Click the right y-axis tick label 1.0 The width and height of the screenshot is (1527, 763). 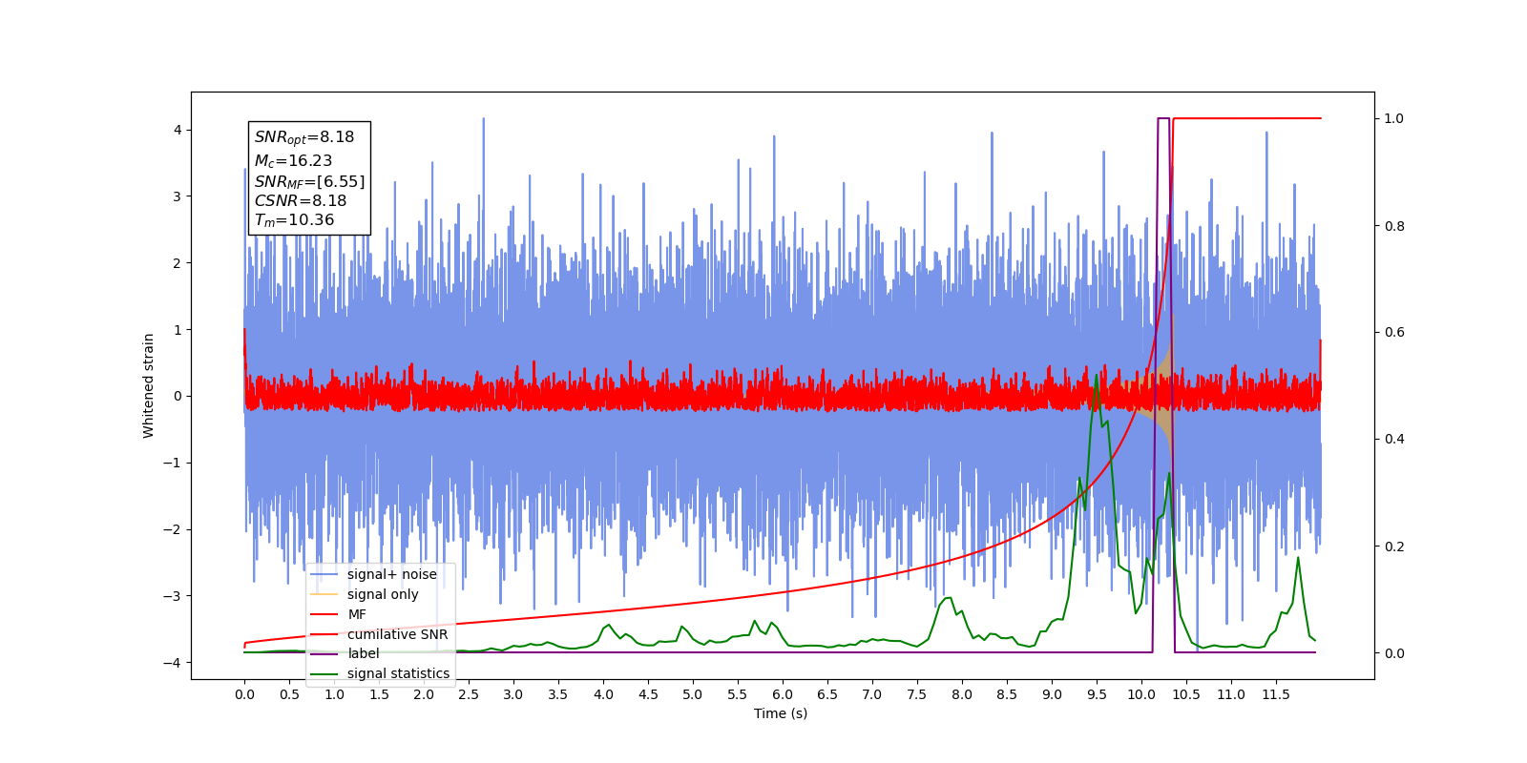[1394, 118]
